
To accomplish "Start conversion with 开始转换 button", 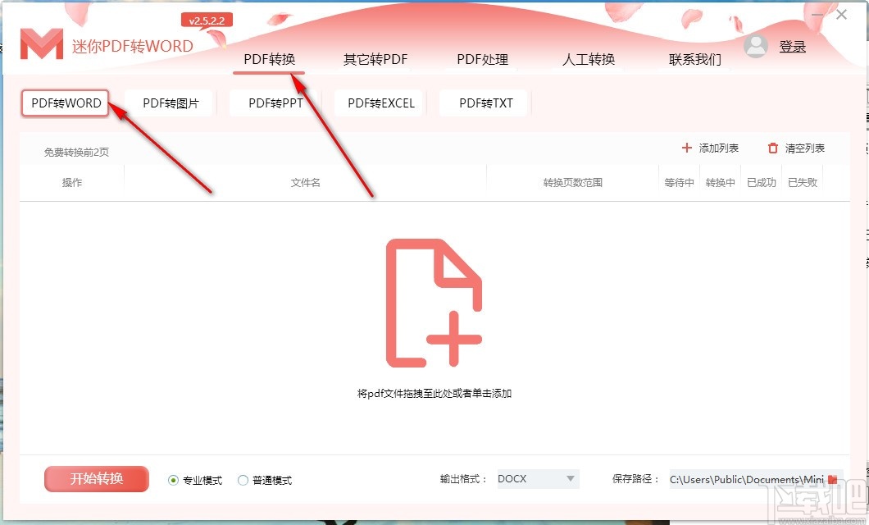I will tap(96, 479).
